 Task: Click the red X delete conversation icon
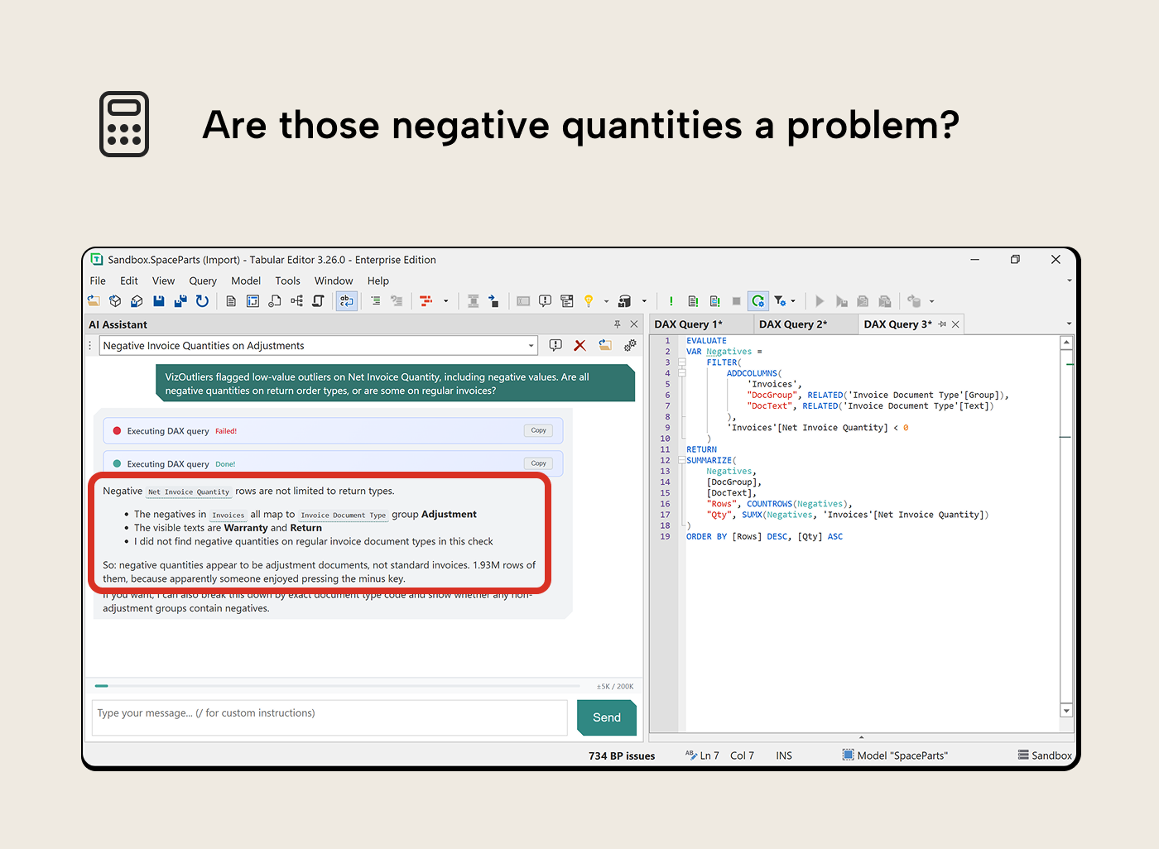click(x=580, y=345)
